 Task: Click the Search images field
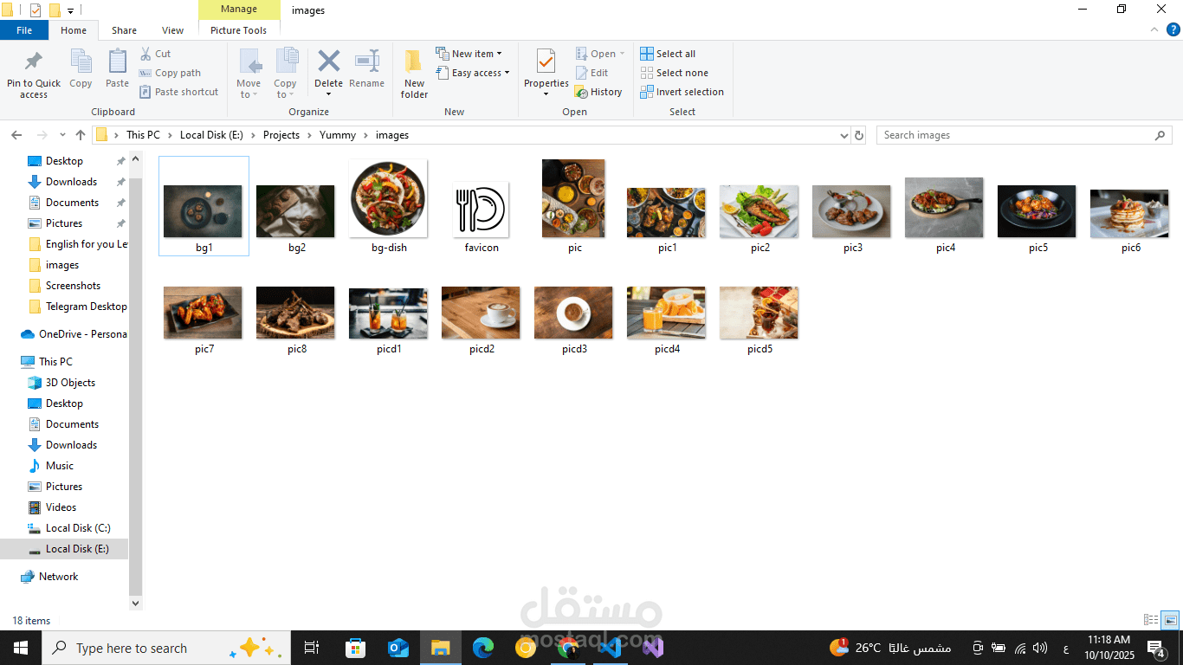tap(1025, 135)
